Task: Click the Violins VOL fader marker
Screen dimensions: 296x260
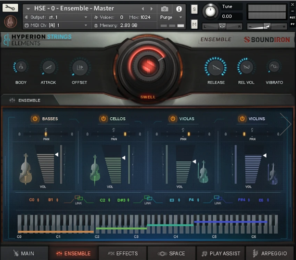Action: (265, 155)
